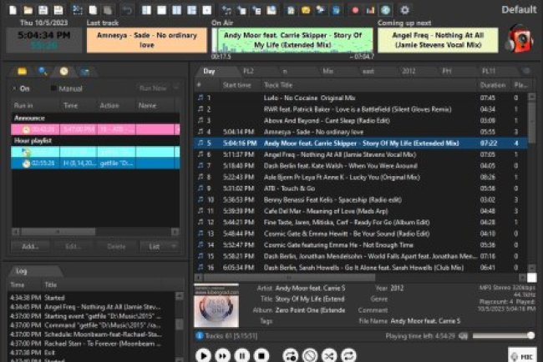Click the volume speaker icon
543x362 pixels.
464,335
